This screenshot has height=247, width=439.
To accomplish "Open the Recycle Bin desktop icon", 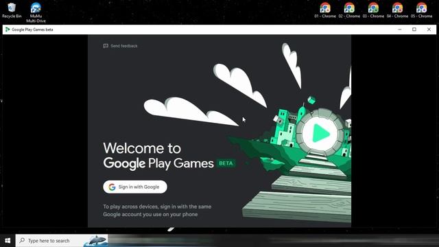I will [x=12, y=10].
